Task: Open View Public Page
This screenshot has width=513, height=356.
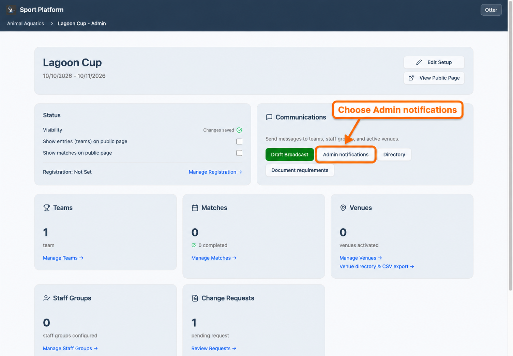Action: point(434,78)
